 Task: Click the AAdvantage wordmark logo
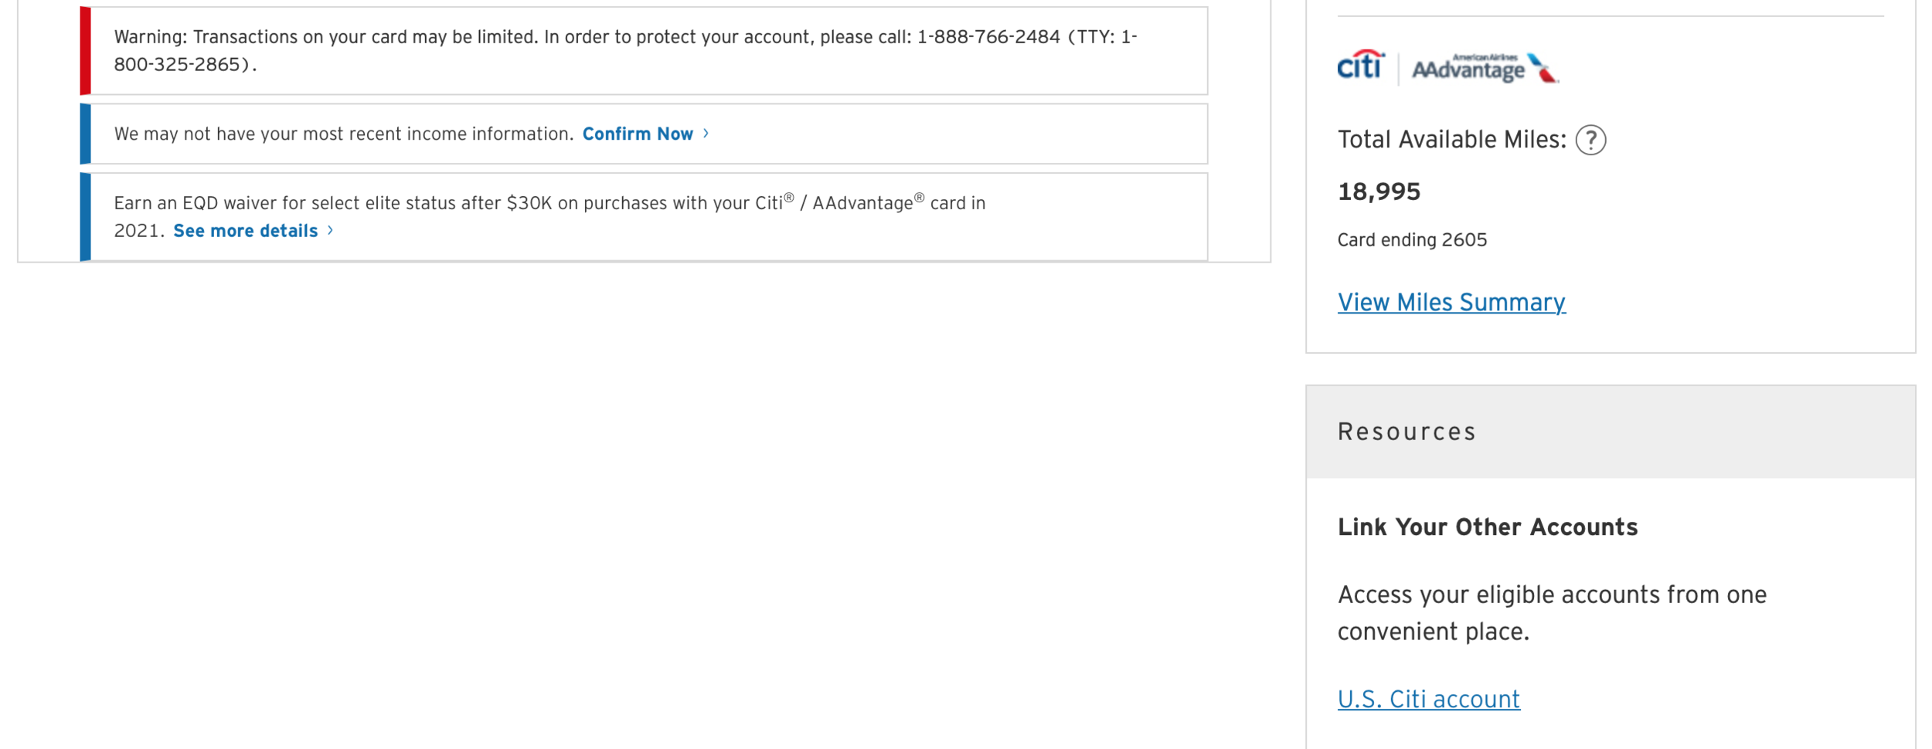click(x=1468, y=69)
